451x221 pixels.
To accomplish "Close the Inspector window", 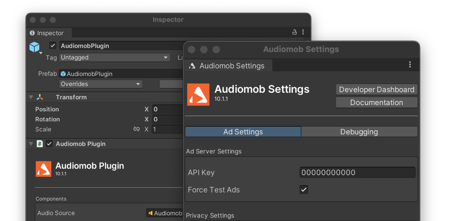I will pyautogui.click(x=33, y=20).
